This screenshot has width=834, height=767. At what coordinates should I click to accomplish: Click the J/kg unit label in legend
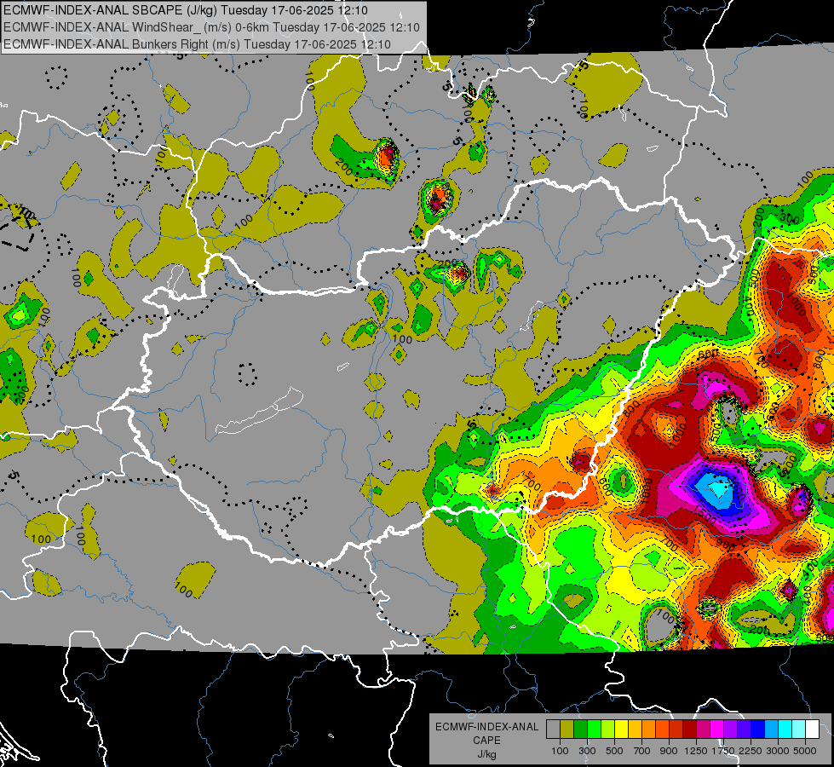click(x=486, y=754)
